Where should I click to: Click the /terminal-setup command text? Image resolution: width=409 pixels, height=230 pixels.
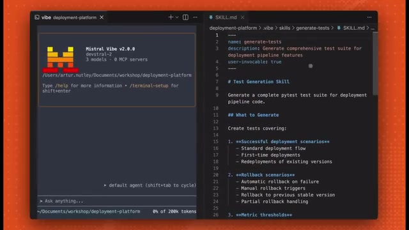tap(149, 86)
